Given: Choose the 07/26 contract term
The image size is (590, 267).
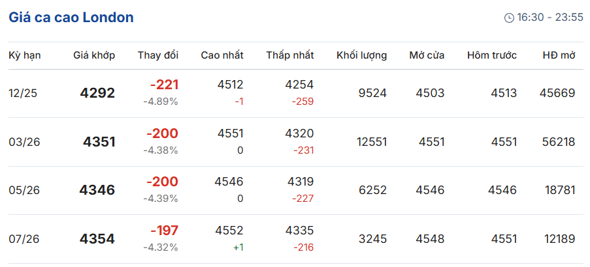Looking at the screenshot, I should click(24, 239).
